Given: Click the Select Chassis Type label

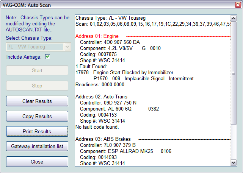Looking at the screenshot, I should [x=29, y=38].
